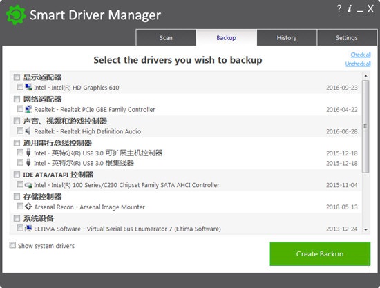Click the 2018-05-13 date entry

click(342, 207)
